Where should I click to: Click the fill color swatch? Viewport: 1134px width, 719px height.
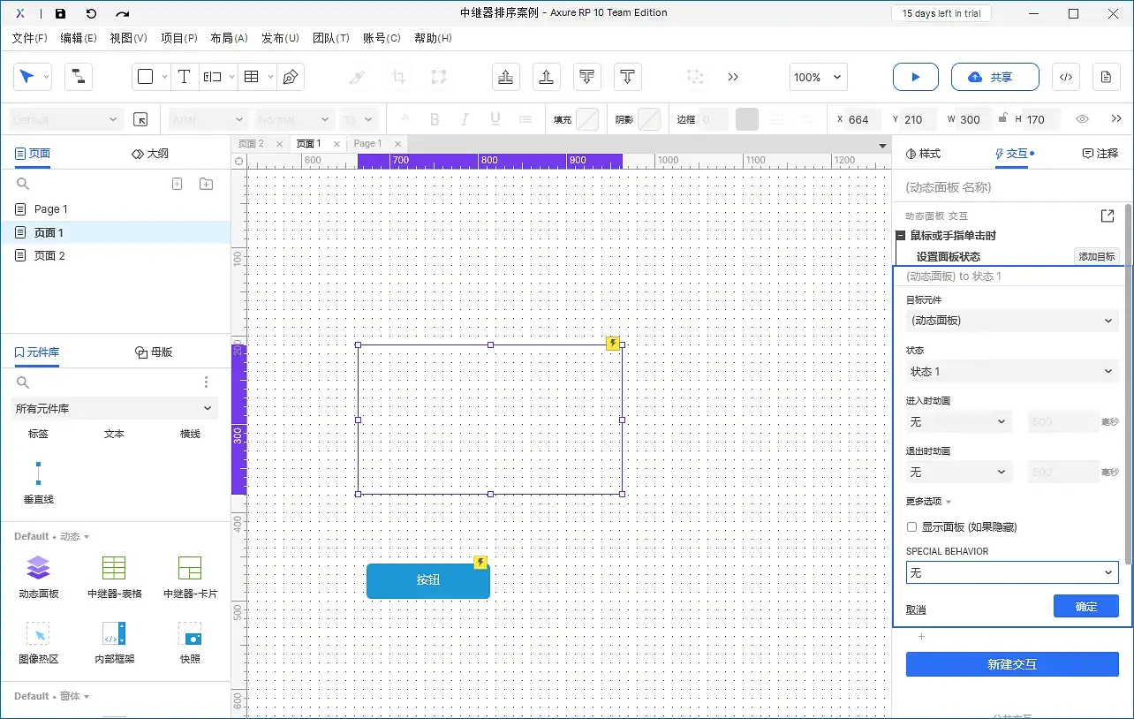(x=586, y=119)
